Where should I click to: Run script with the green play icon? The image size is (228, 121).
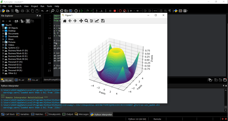point(82,11)
